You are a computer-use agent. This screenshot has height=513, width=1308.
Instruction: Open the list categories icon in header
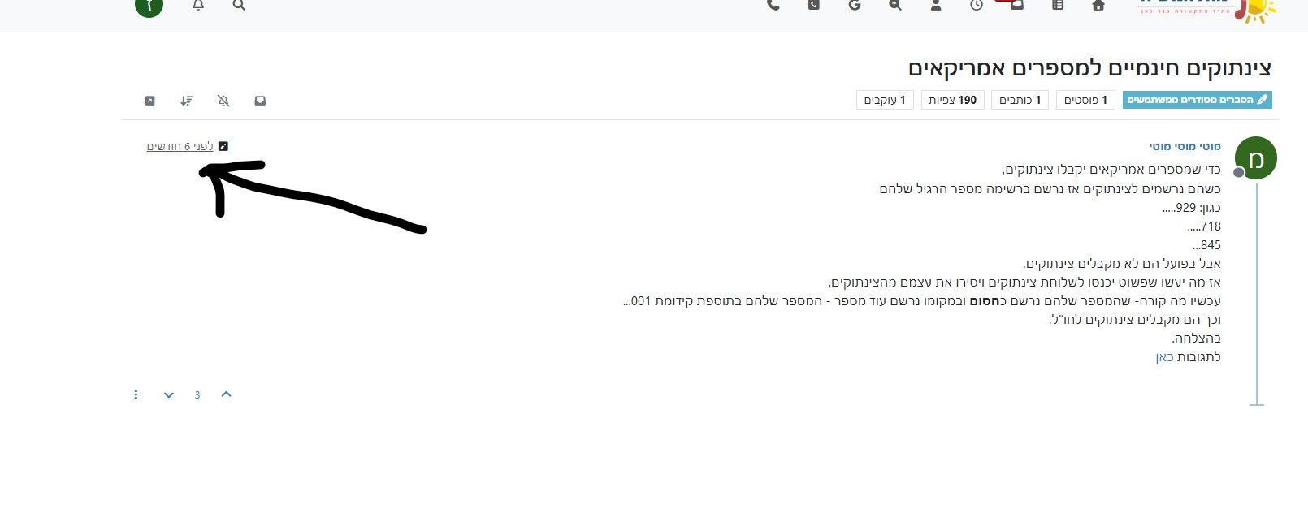pyautogui.click(x=1058, y=5)
